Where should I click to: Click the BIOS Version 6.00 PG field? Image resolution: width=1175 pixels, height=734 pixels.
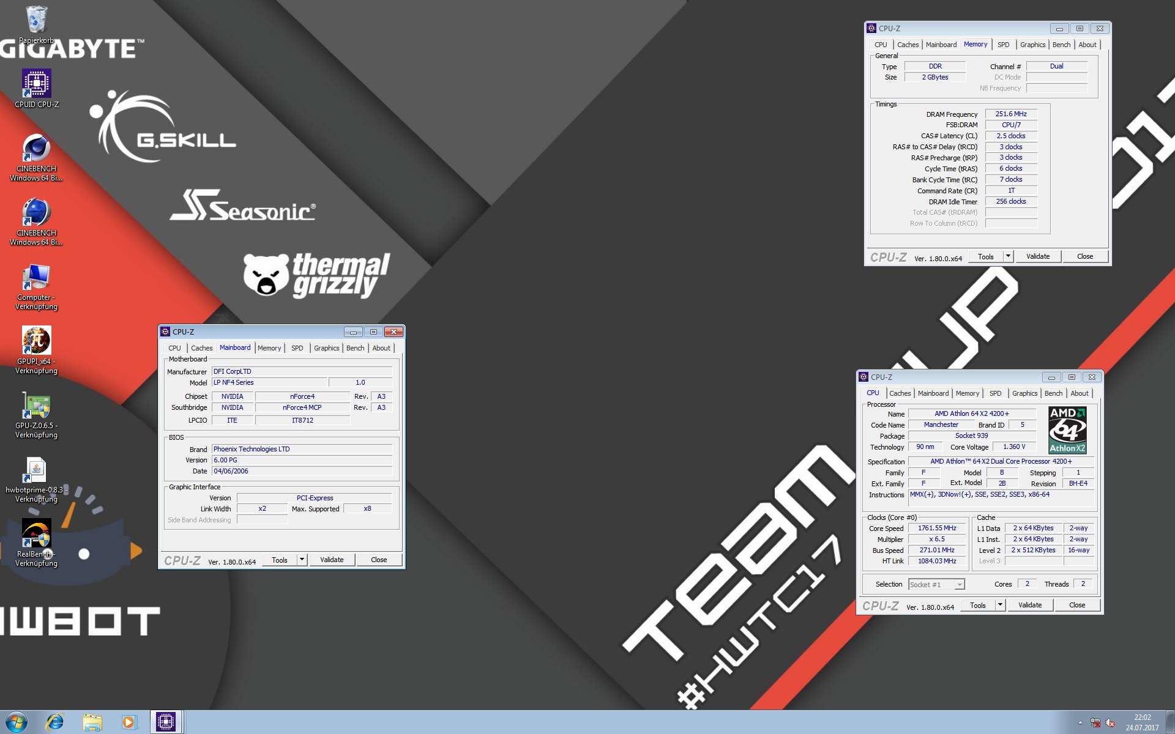coord(302,460)
